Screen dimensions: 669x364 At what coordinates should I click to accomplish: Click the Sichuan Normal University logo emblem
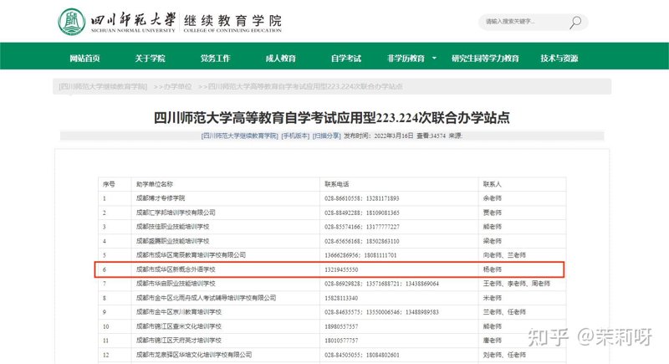point(72,21)
